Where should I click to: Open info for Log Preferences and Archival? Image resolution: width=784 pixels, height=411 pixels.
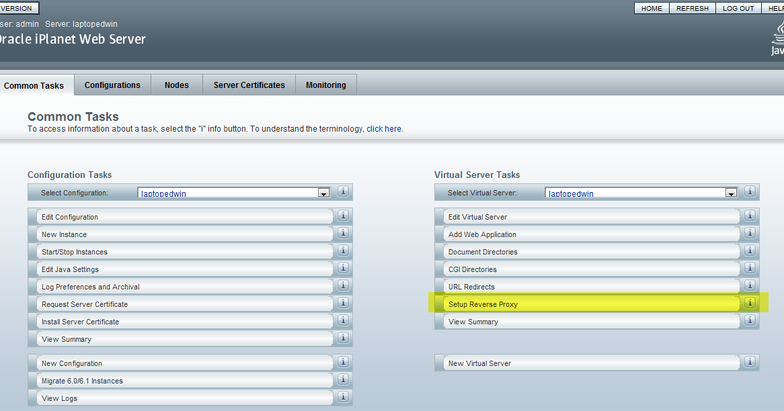click(x=343, y=285)
